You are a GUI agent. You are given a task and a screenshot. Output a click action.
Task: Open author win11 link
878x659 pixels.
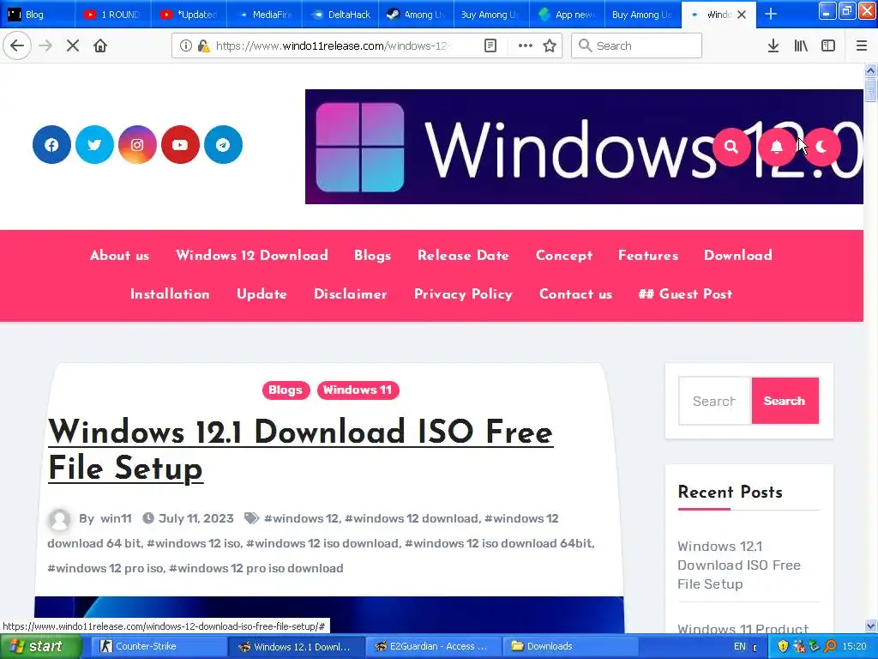pos(116,518)
